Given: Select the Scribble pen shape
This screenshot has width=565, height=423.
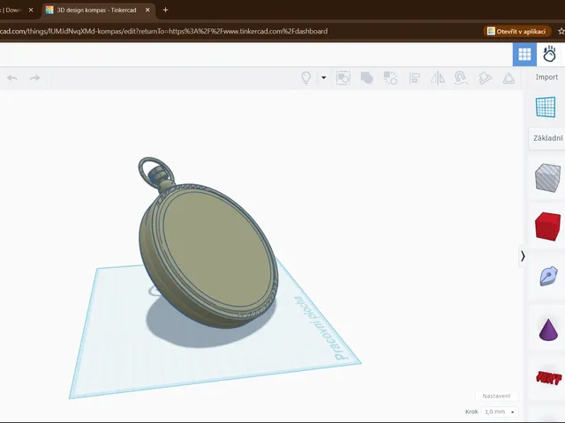Looking at the screenshot, I should point(548,276).
